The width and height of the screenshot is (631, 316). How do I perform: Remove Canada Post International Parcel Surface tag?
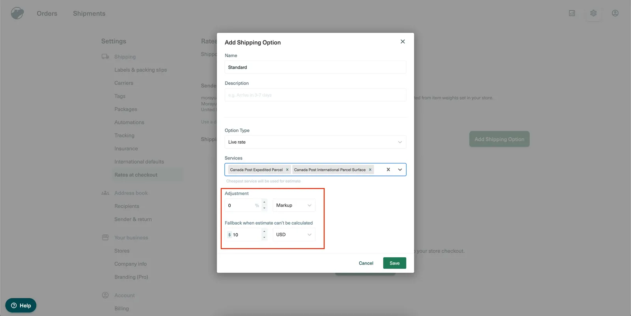370,170
